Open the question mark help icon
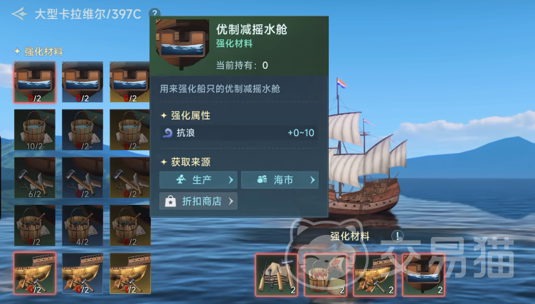 (154, 13)
